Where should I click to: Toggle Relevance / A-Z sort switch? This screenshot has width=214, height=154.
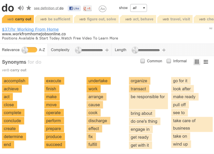[29, 50]
